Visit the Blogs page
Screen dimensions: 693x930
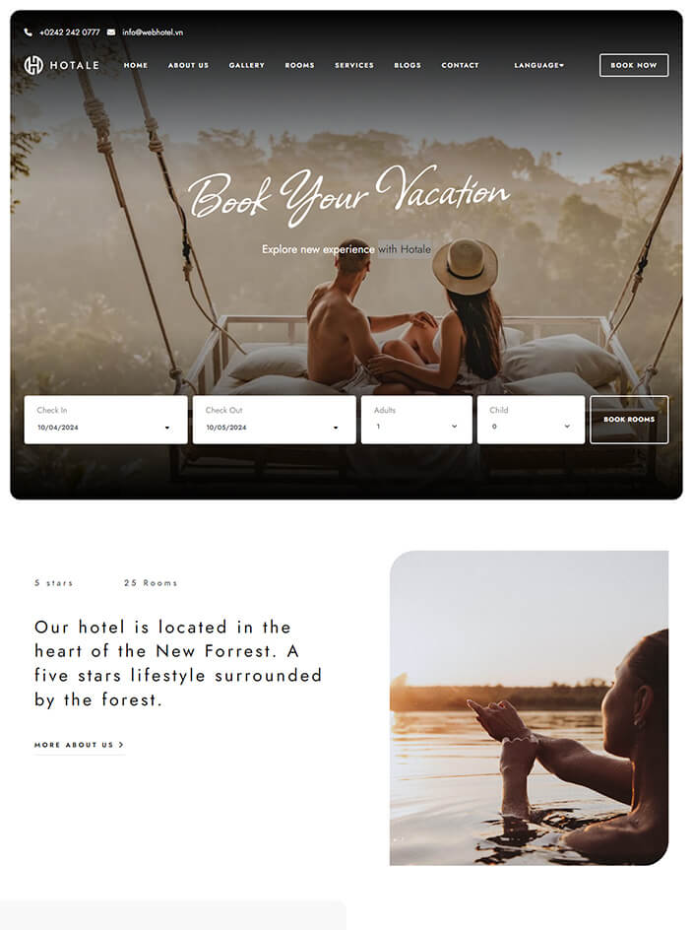click(408, 65)
